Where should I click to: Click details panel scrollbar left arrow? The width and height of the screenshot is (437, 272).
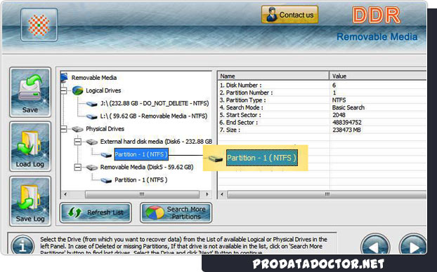coord(222,194)
